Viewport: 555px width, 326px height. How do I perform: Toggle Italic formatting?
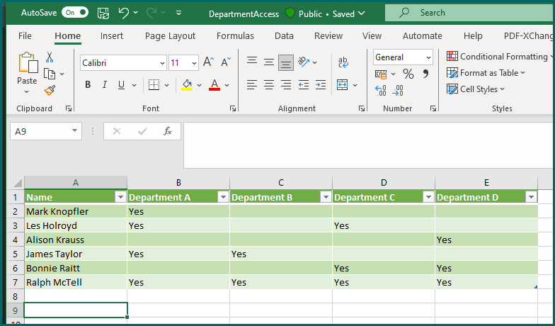tap(105, 85)
